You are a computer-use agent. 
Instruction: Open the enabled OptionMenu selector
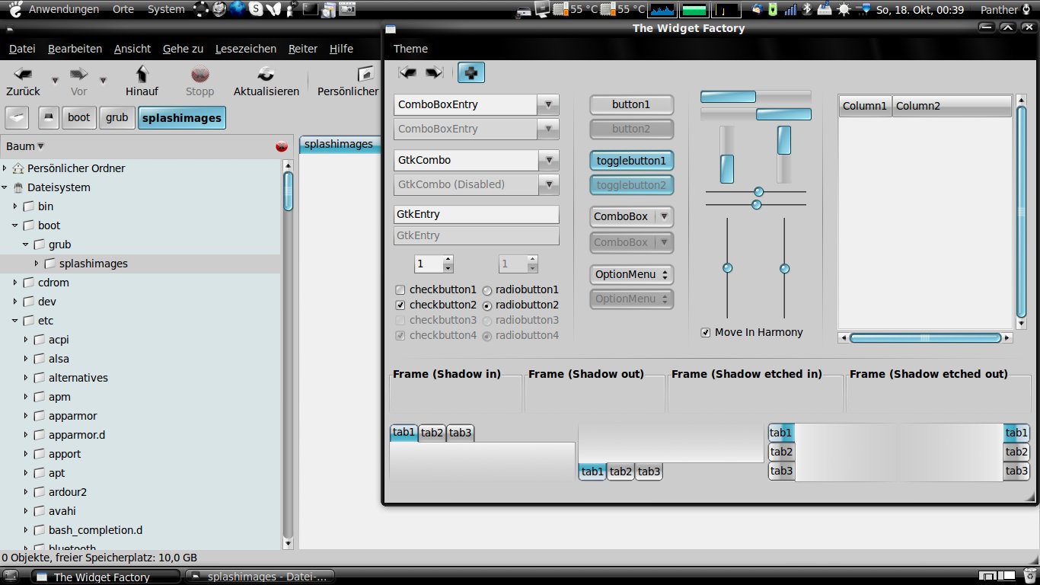(632, 274)
